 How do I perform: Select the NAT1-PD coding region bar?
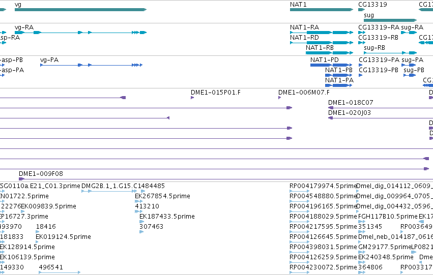point(331,65)
